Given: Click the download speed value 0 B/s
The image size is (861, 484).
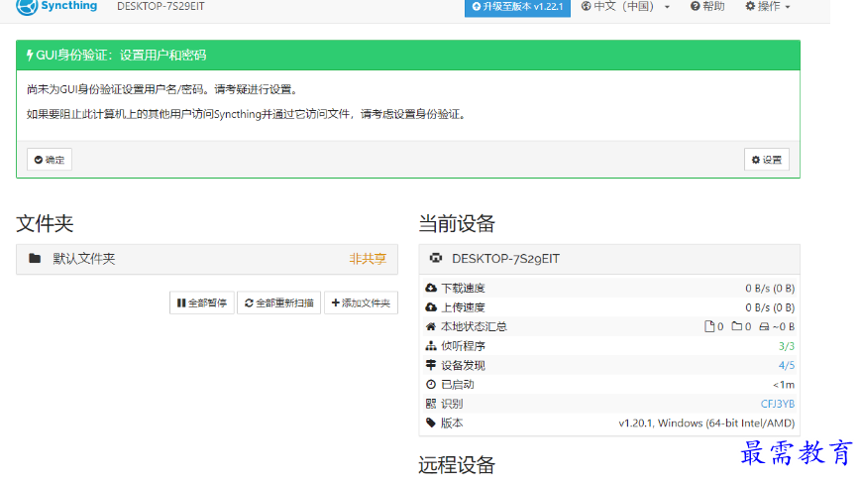Looking at the screenshot, I should click(770, 289).
